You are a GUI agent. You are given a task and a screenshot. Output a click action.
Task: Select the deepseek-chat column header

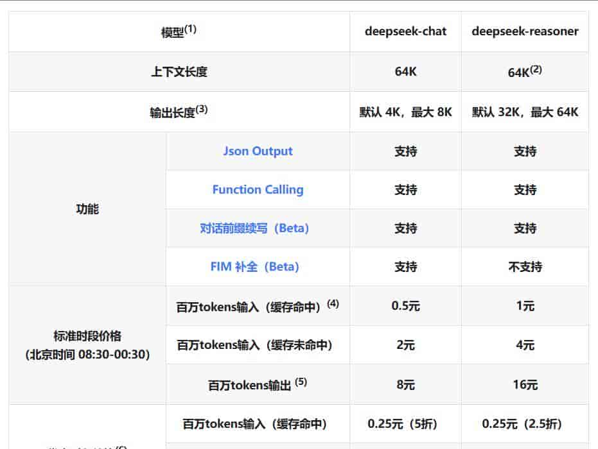point(405,31)
